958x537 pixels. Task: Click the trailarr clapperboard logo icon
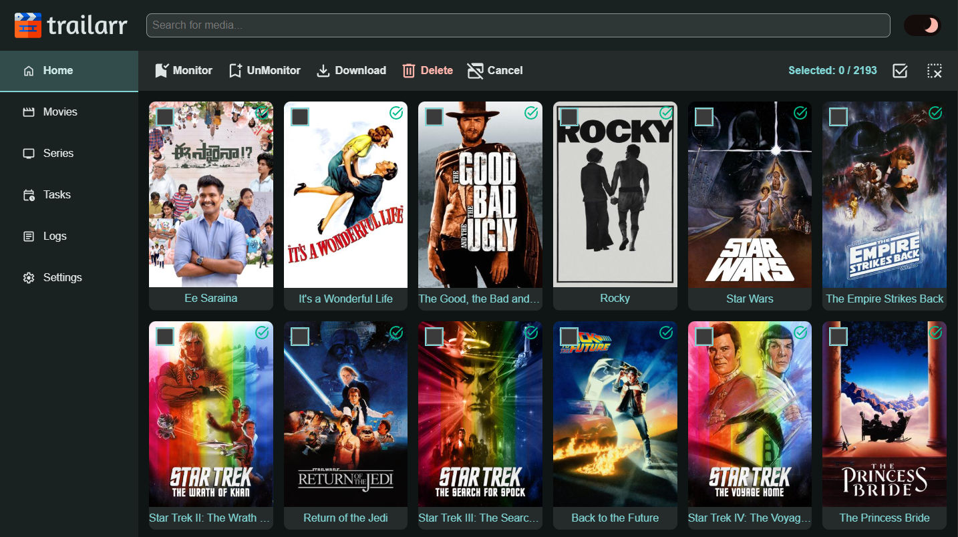[27, 25]
